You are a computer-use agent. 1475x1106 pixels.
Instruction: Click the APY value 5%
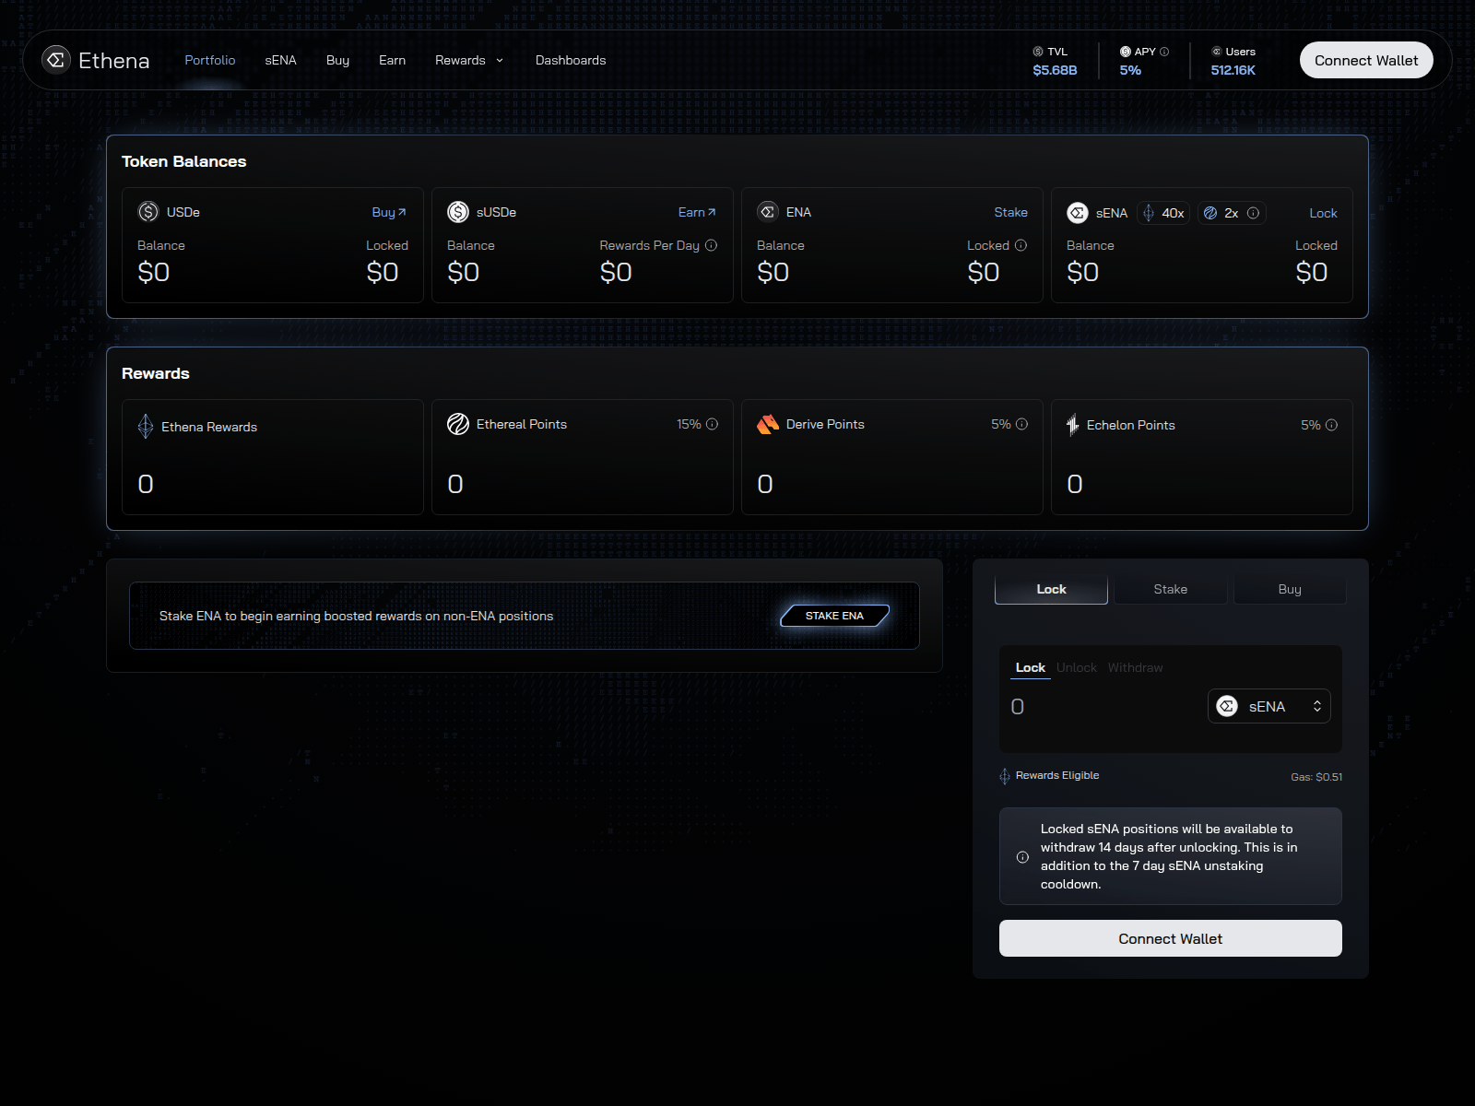[x=1130, y=70]
